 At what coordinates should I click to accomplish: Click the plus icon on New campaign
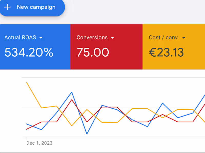tap(8, 7)
